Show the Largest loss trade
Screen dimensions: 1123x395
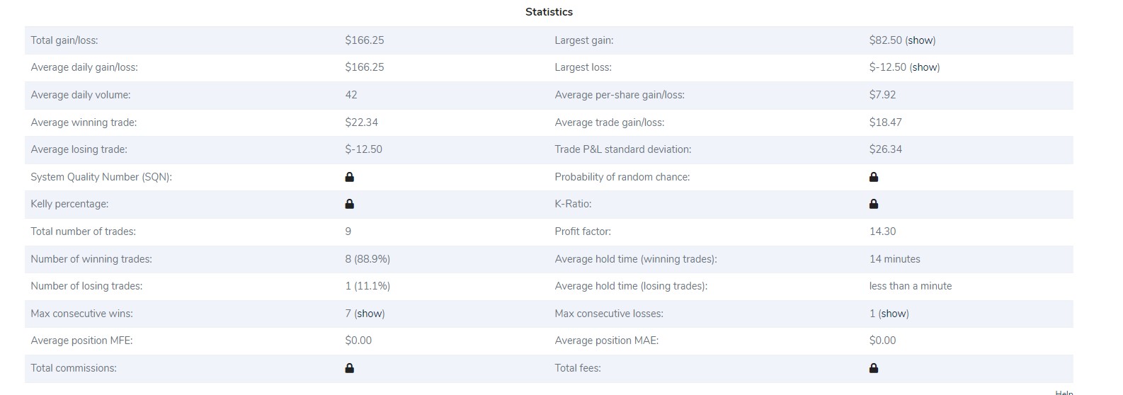tap(925, 67)
